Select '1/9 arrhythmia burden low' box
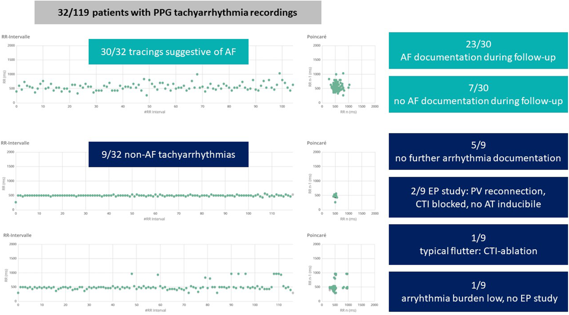The height and width of the screenshot is (315, 569). point(478,292)
